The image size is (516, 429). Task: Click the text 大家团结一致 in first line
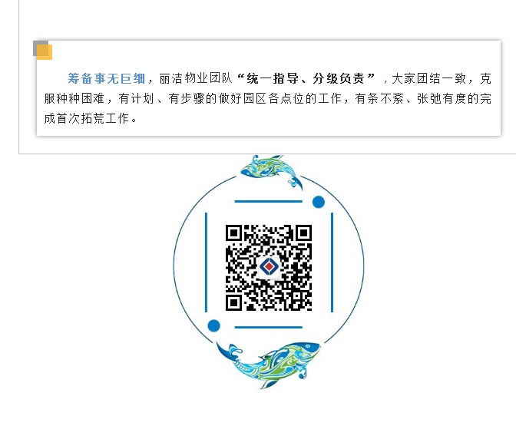coord(428,78)
